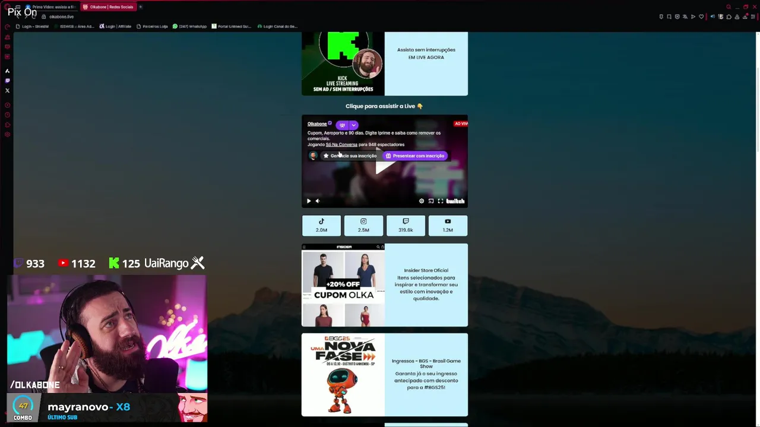Screen dimensions: 760x427
Task: Click toolbar tab audio speaker icon
Action: pyautogui.click(x=712, y=17)
